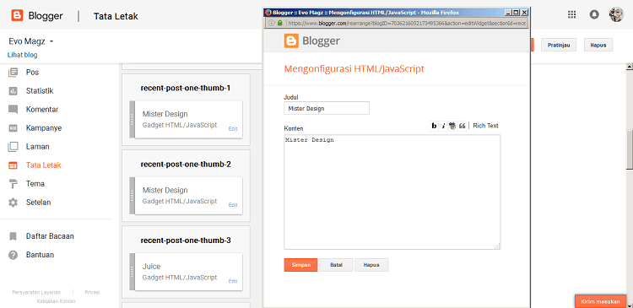Click the Judul input field

[x=327, y=108]
